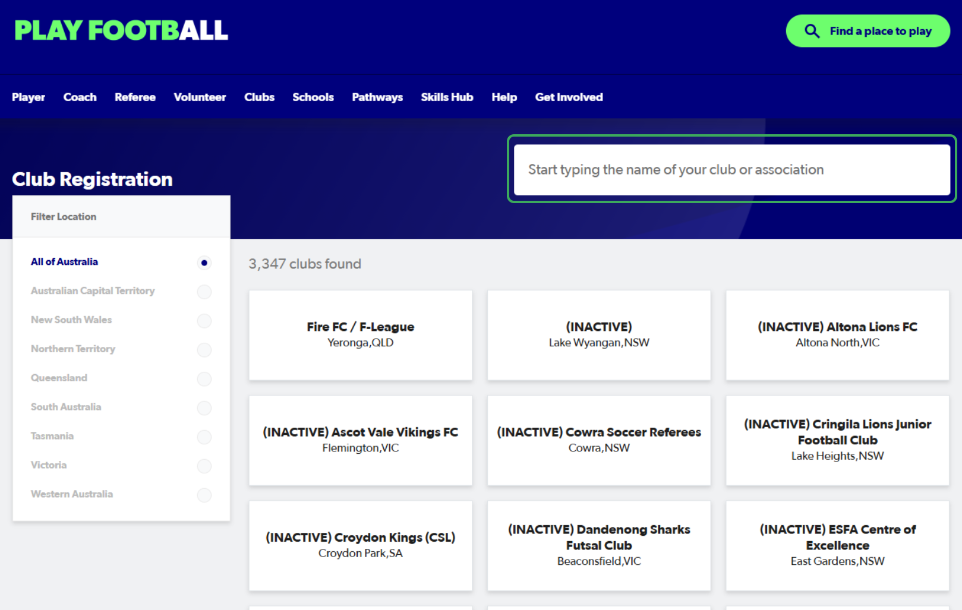This screenshot has width=962, height=610.
Task: Select the New South Wales radio button
Action: pyautogui.click(x=204, y=321)
